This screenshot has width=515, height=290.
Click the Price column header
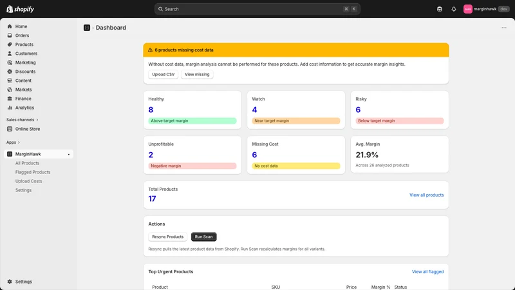coord(351,287)
